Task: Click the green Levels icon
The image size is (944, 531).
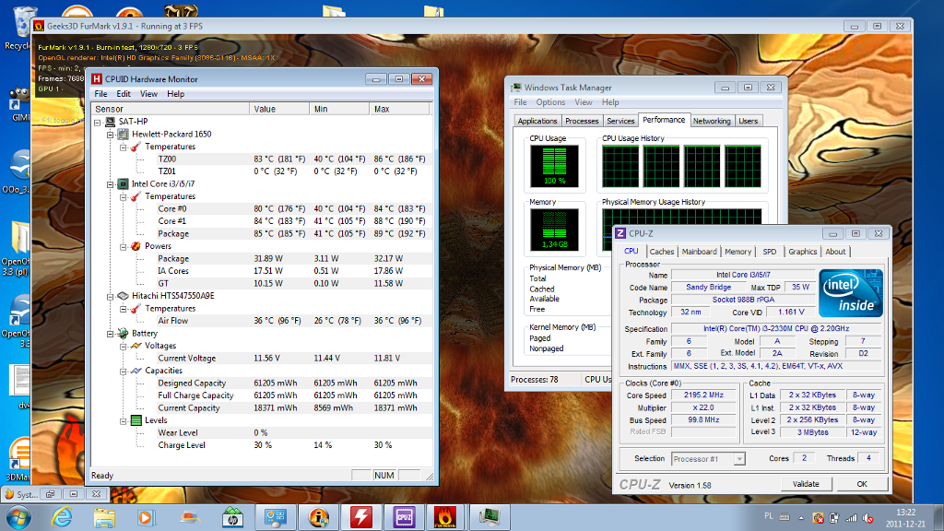Action: [x=136, y=420]
